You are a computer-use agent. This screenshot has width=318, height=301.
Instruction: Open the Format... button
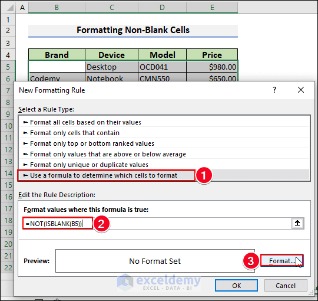tap(282, 260)
